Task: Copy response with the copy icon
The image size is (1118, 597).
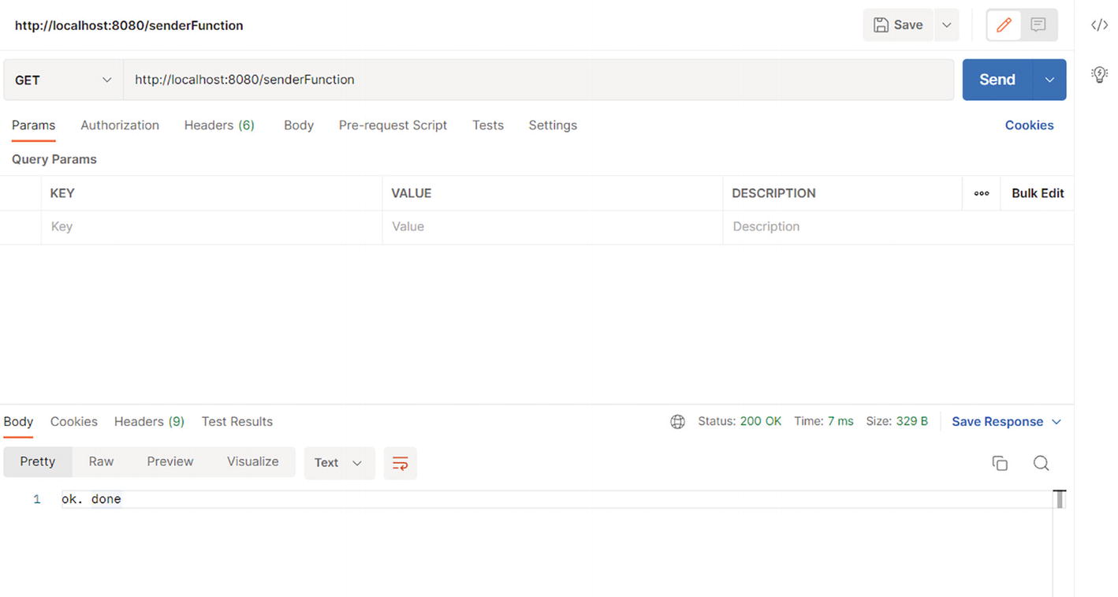Action: 1000,463
